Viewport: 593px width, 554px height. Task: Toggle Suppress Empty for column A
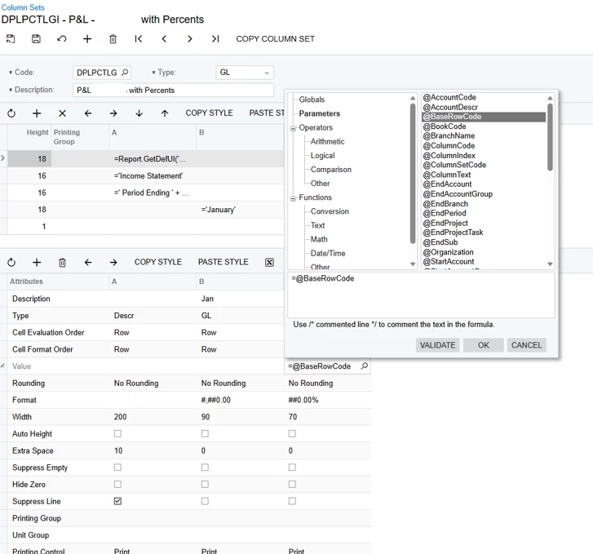tap(117, 468)
